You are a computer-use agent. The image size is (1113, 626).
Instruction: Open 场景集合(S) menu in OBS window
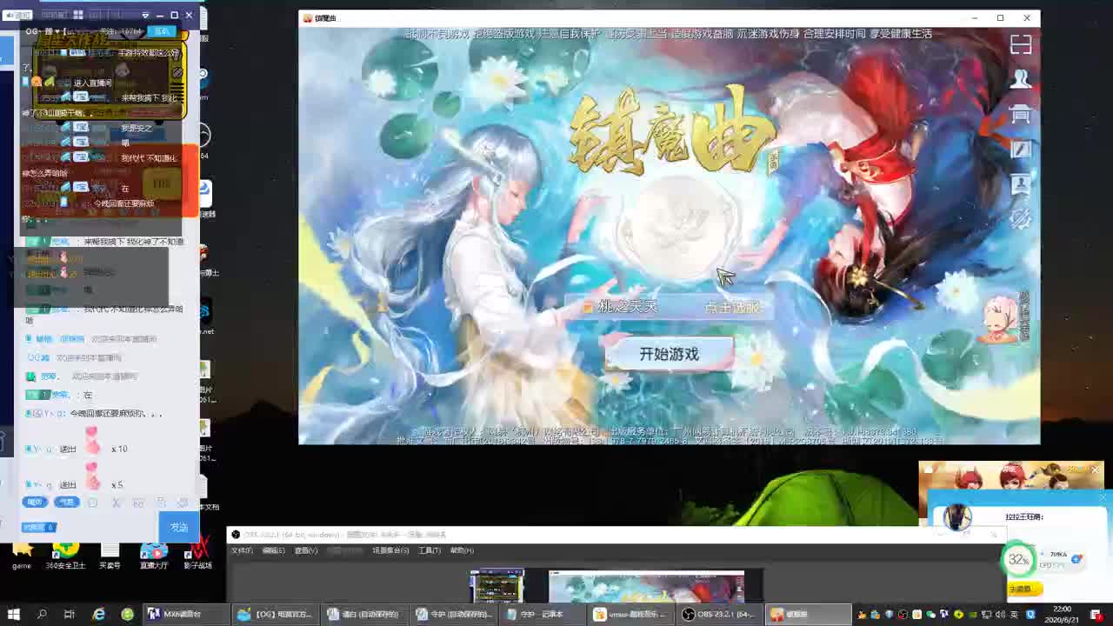pyautogui.click(x=390, y=550)
